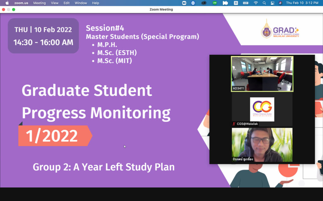Click the green LINE icon in menu bar
Image resolution: width=323 pixels, height=201 pixels.
pos(215,3)
